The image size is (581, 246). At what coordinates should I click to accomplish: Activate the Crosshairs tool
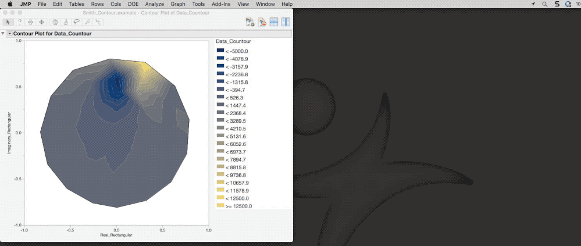point(98,22)
